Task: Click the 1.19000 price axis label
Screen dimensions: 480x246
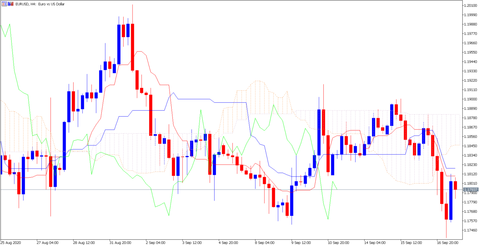Action: click(x=471, y=99)
